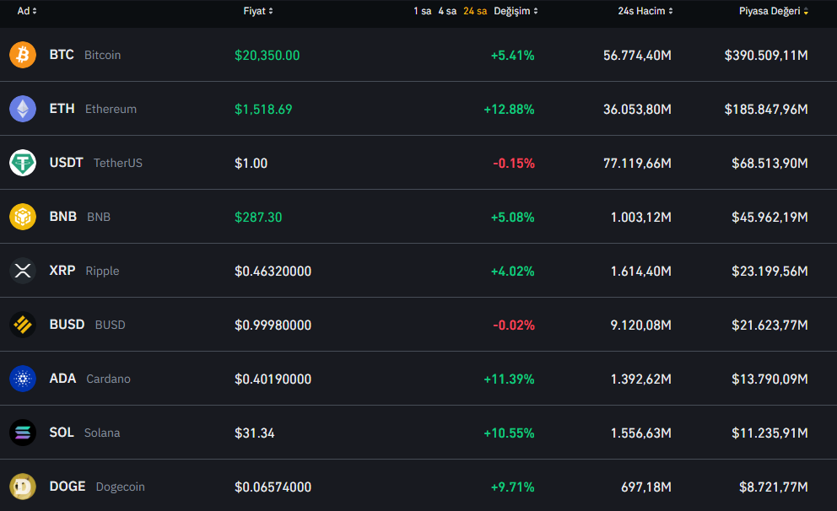The width and height of the screenshot is (837, 511).
Task: Click the yellow BNB coin icon
Action: click(23, 217)
